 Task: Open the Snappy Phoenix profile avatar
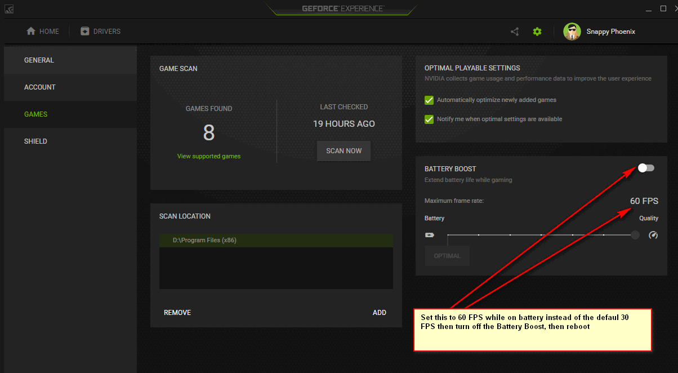(572, 32)
